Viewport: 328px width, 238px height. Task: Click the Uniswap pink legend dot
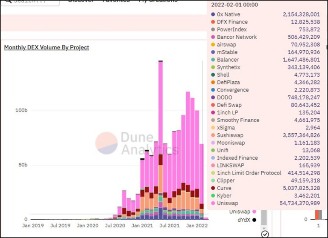[254, 212]
